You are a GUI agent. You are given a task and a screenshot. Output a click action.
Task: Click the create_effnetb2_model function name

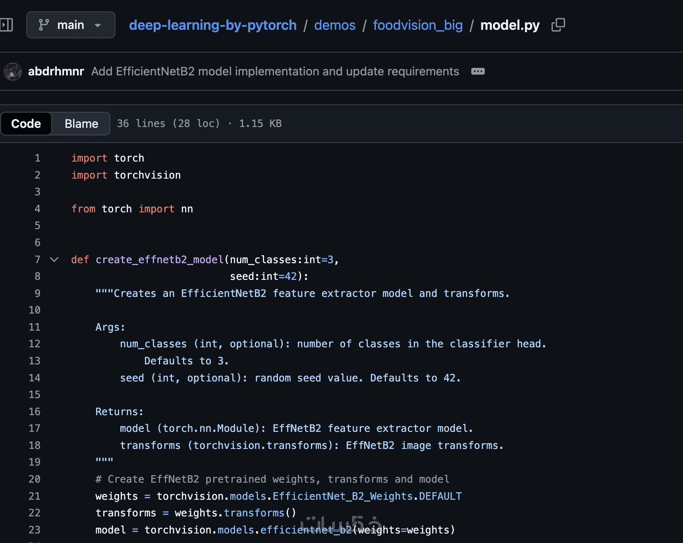[160, 260]
